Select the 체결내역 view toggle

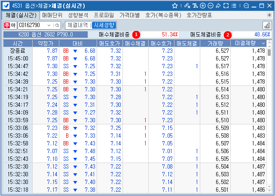coord(78,25)
